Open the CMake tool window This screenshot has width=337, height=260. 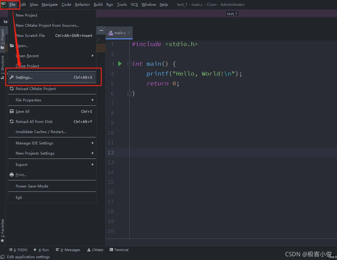(95, 250)
